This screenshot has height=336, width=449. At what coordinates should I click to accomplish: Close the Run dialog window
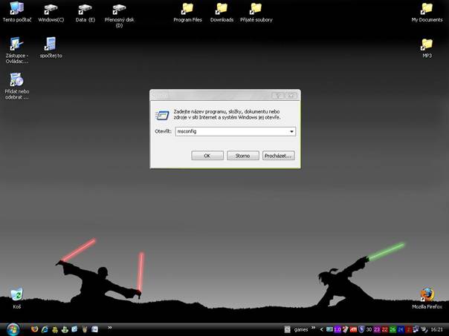(291, 96)
